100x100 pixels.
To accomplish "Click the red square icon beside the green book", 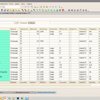I will (x=63, y=10).
